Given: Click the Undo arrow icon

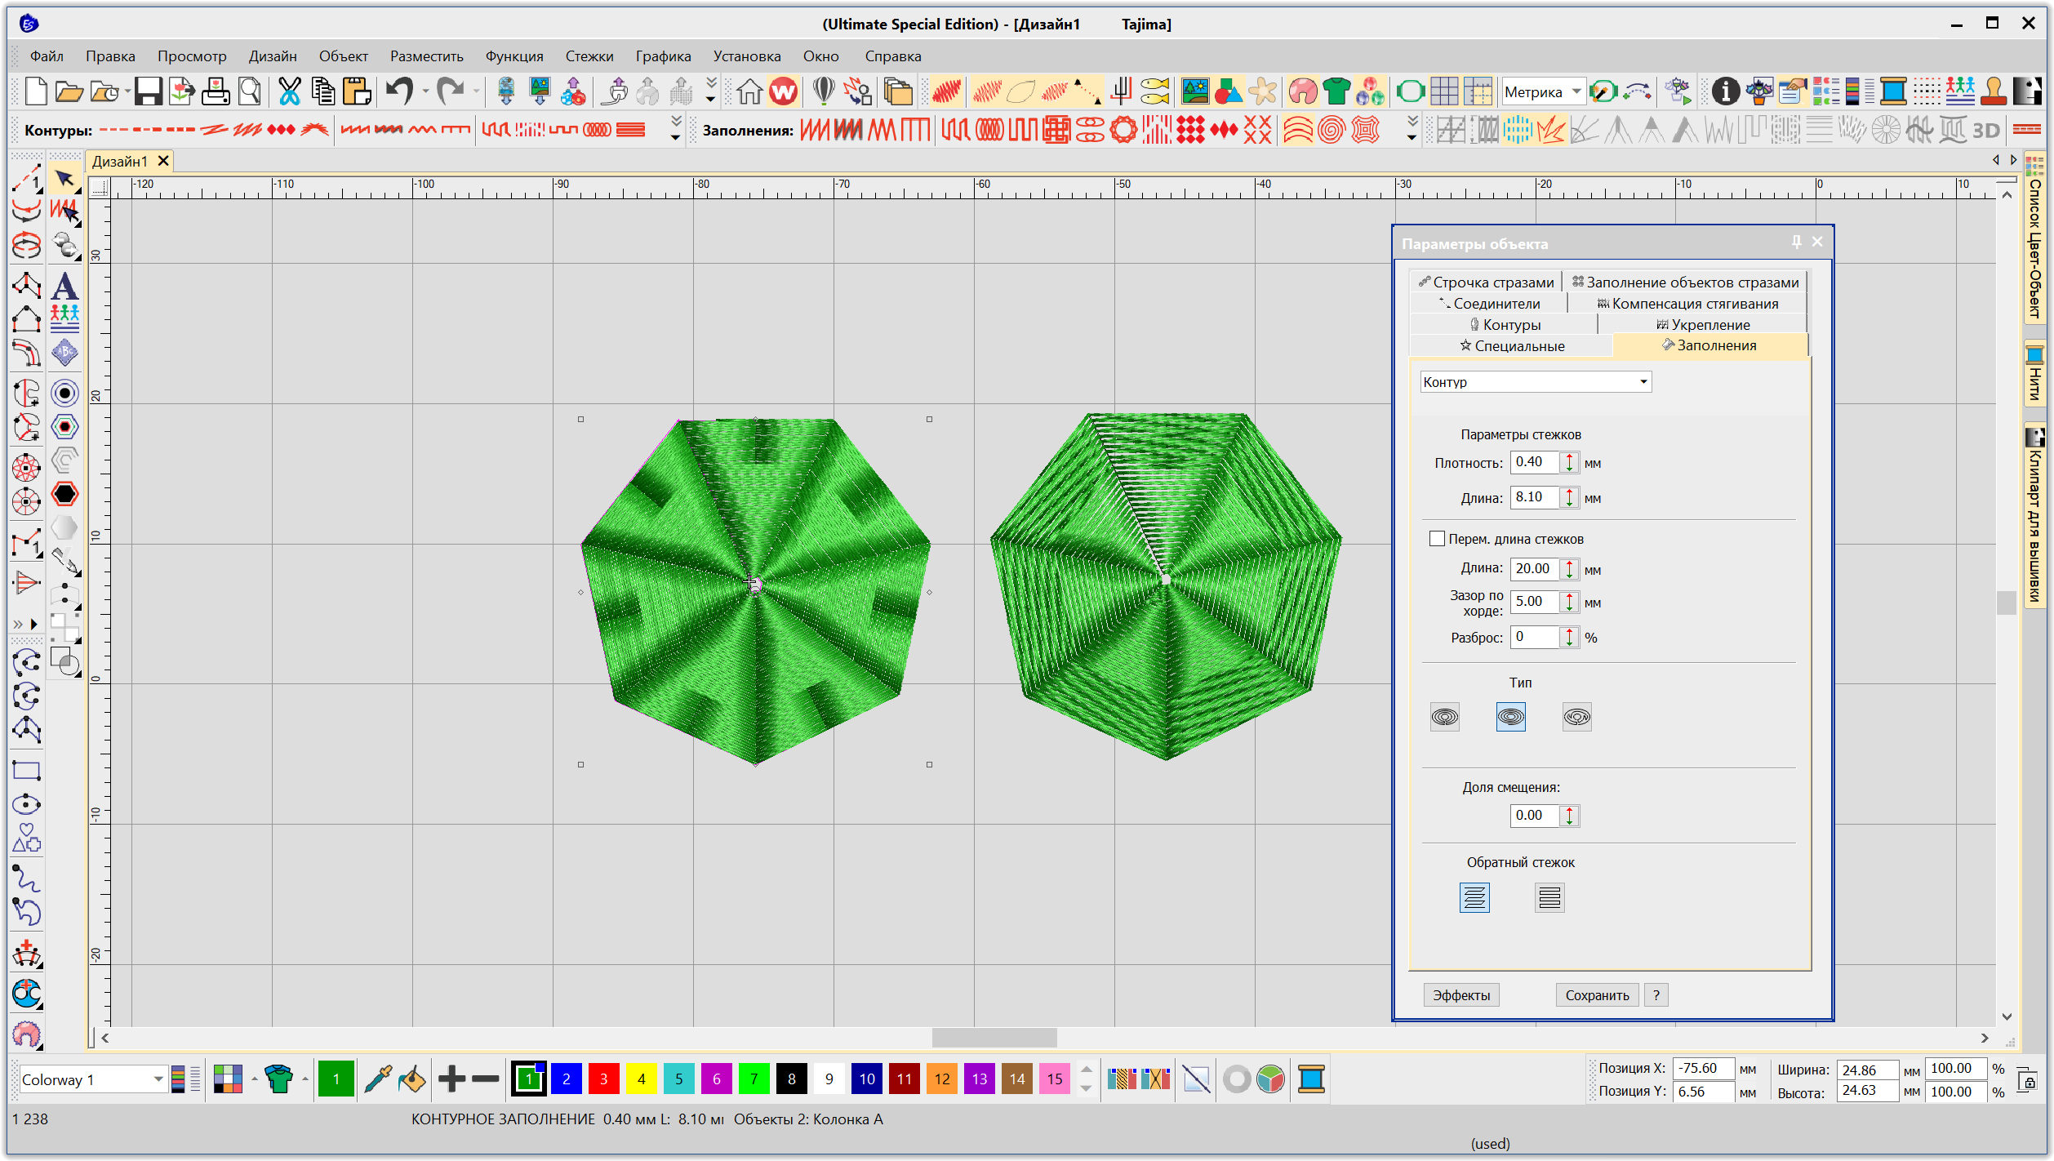Looking at the screenshot, I should point(399,91).
